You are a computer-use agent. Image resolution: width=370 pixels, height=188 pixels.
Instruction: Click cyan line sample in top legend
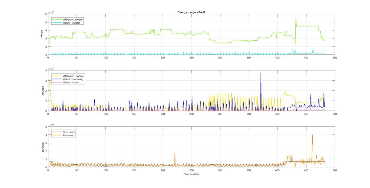point(57,22)
